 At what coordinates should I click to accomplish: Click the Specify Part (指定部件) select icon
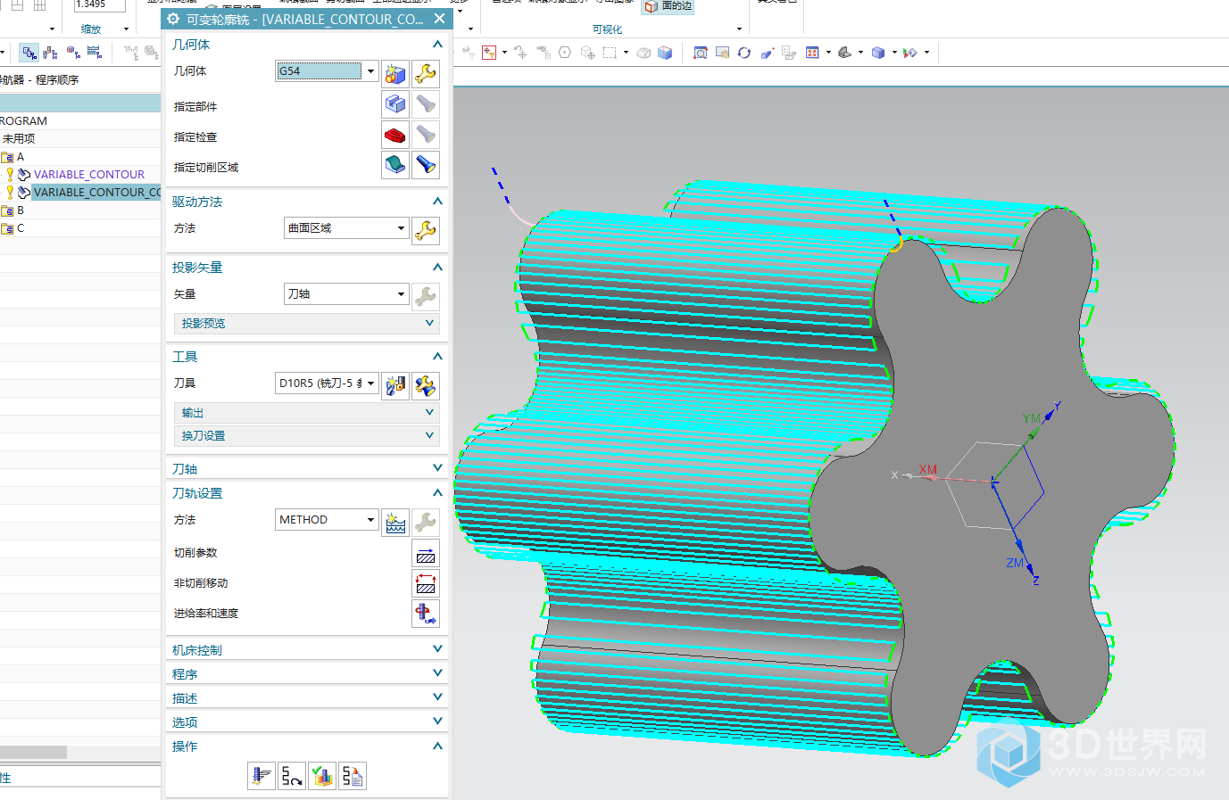[395, 104]
